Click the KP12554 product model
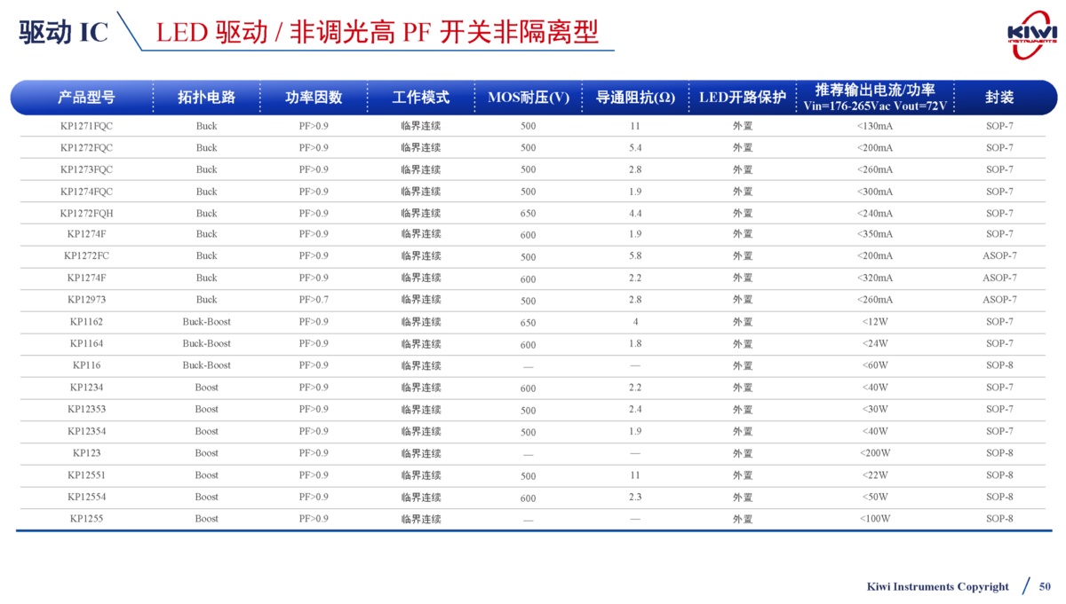This screenshot has width=1066, height=604. point(86,497)
